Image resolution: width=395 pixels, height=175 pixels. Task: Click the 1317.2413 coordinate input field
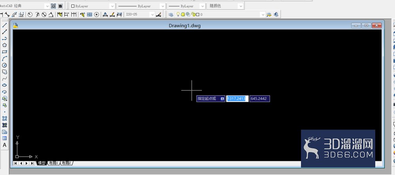237,99
